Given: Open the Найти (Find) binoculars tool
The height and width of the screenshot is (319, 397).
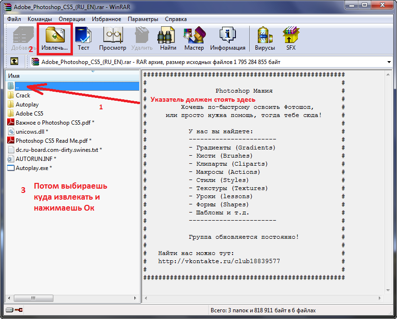Looking at the screenshot, I should click(x=168, y=38).
